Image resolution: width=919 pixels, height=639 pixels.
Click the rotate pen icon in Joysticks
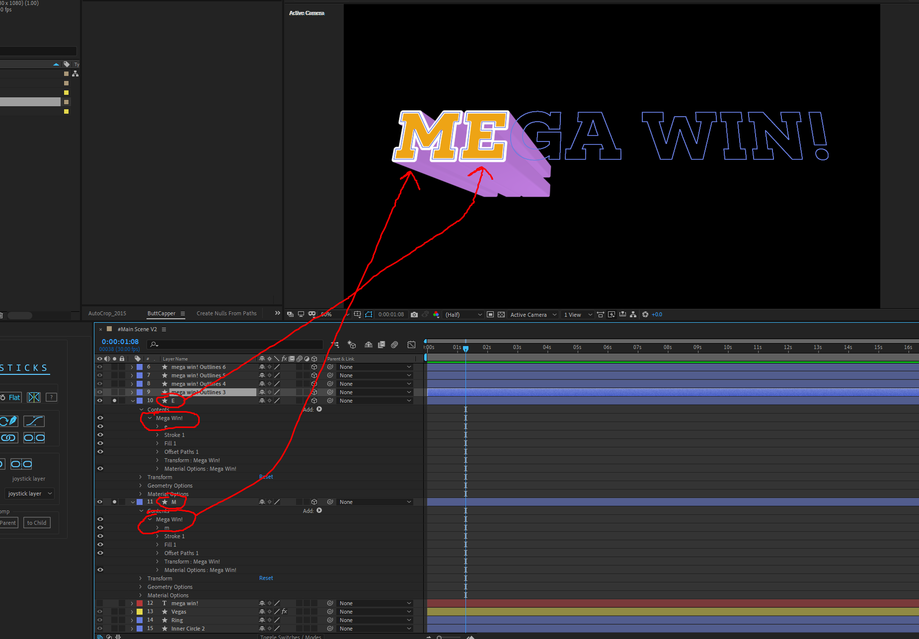click(x=9, y=421)
